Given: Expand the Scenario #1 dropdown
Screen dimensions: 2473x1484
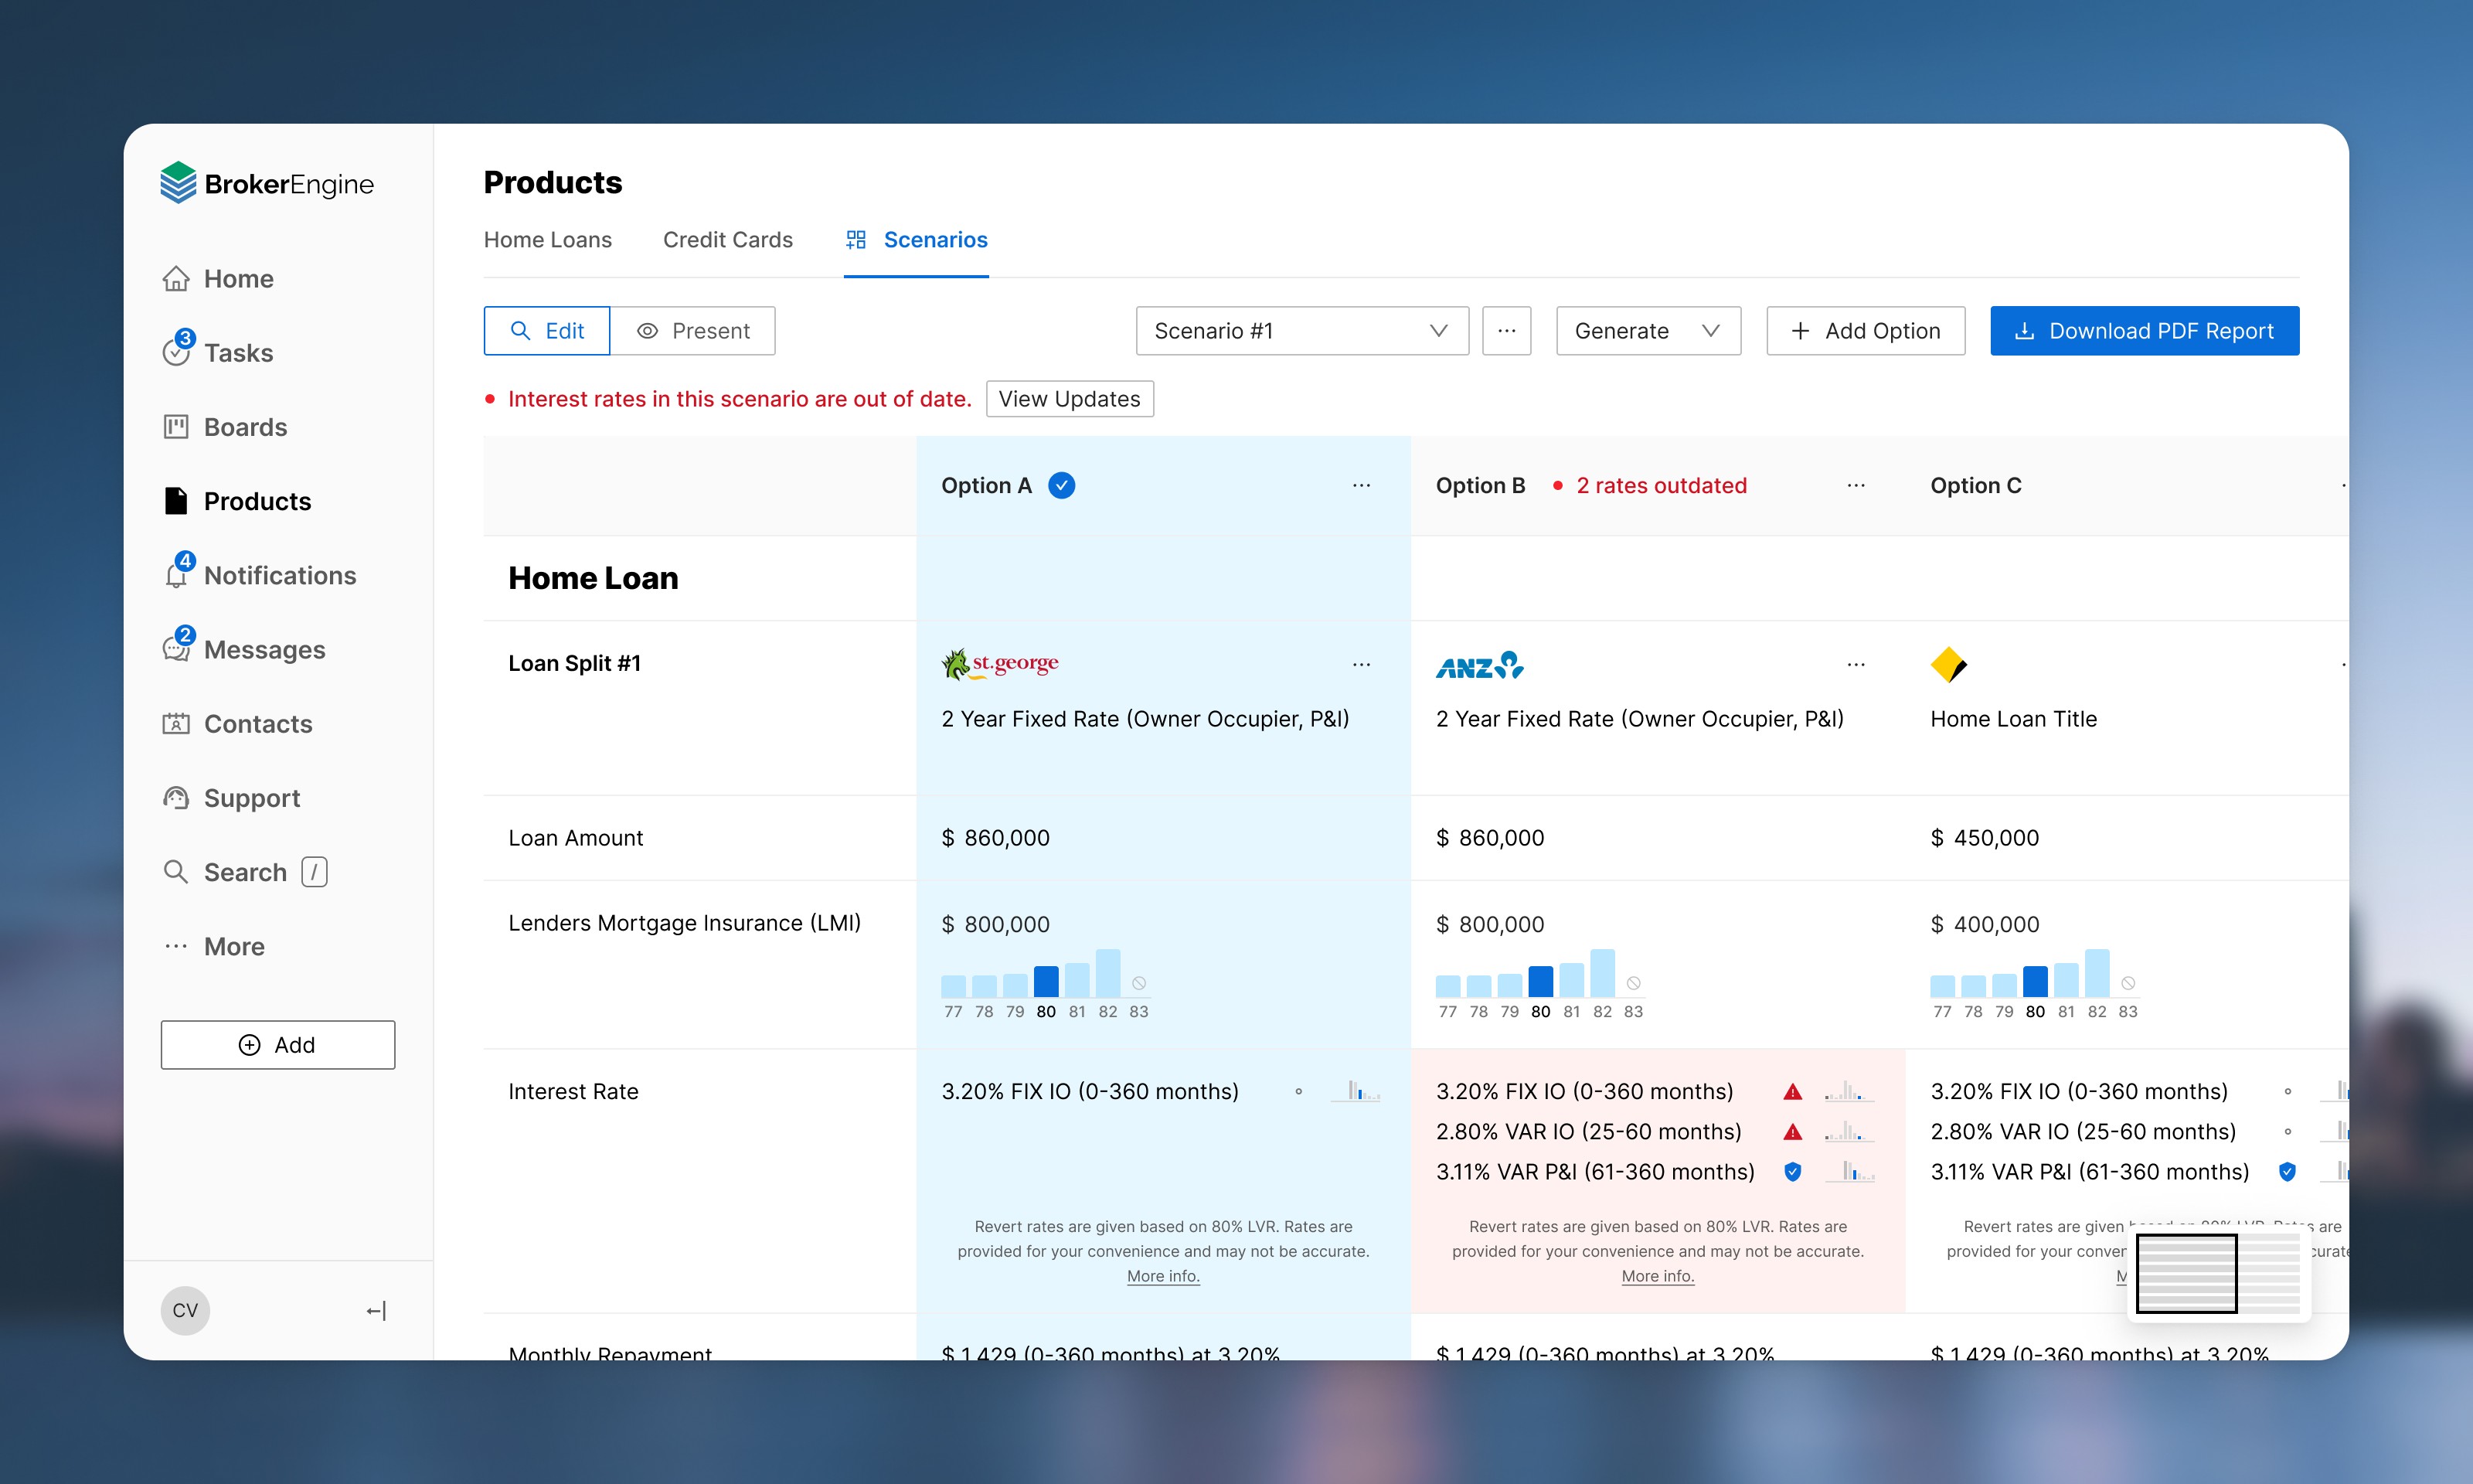Looking at the screenshot, I should (1301, 331).
